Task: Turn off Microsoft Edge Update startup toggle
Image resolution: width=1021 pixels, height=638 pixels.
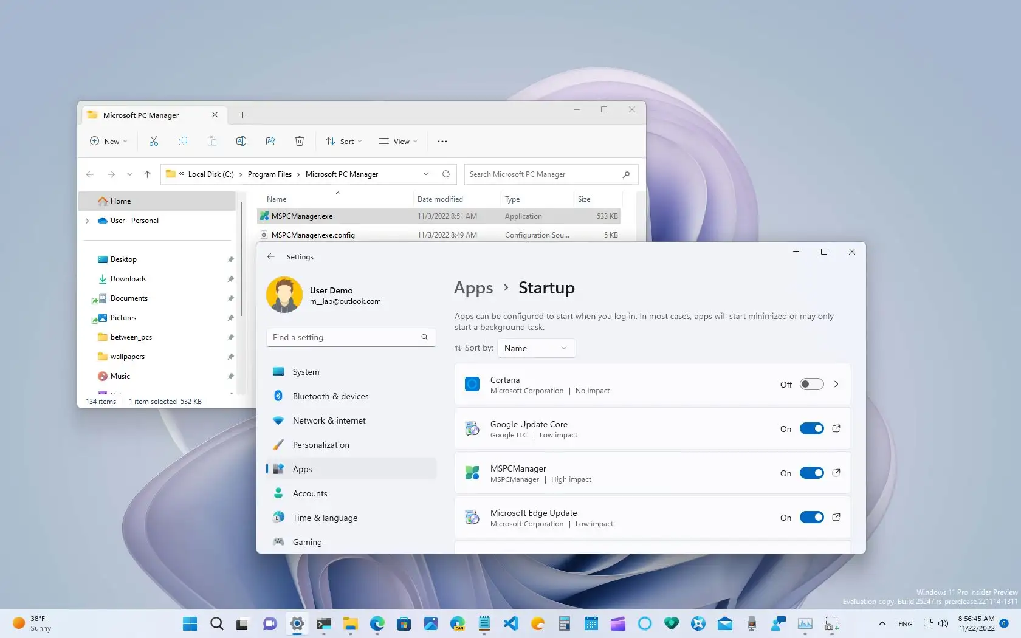Action: [811, 517]
